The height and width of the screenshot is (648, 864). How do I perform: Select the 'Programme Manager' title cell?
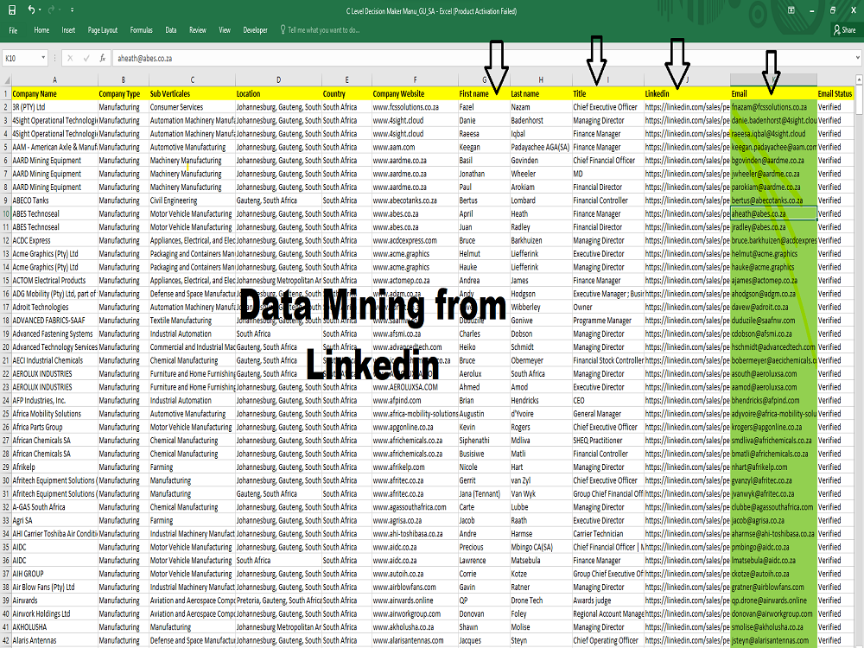pyautogui.click(x=607, y=321)
